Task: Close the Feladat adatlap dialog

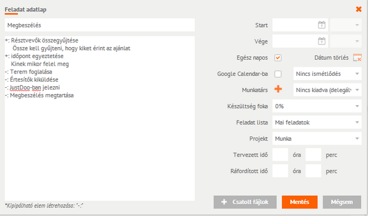Action: pos(359,9)
